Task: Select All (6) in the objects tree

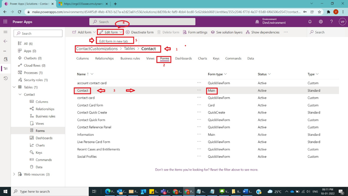Action: [28, 43]
